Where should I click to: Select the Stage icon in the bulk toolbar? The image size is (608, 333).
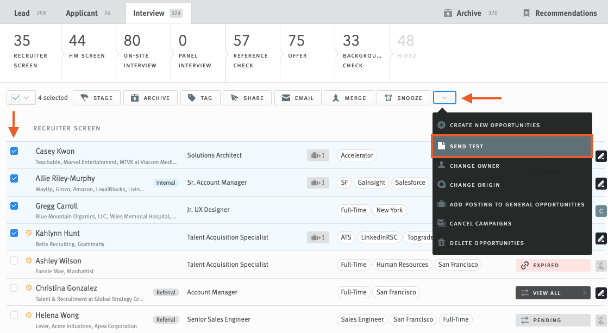(96, 98)
